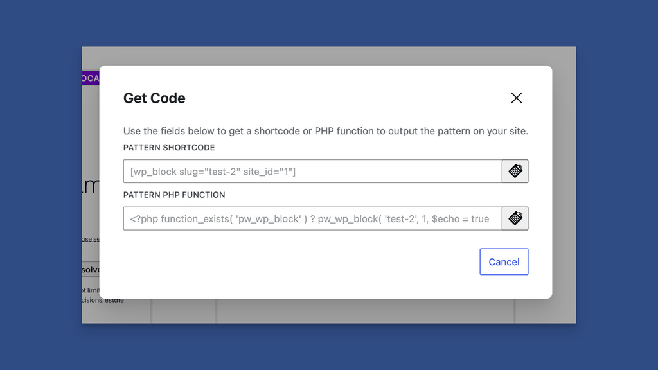Click the purple badge behind the dialog

click(90, 78)
